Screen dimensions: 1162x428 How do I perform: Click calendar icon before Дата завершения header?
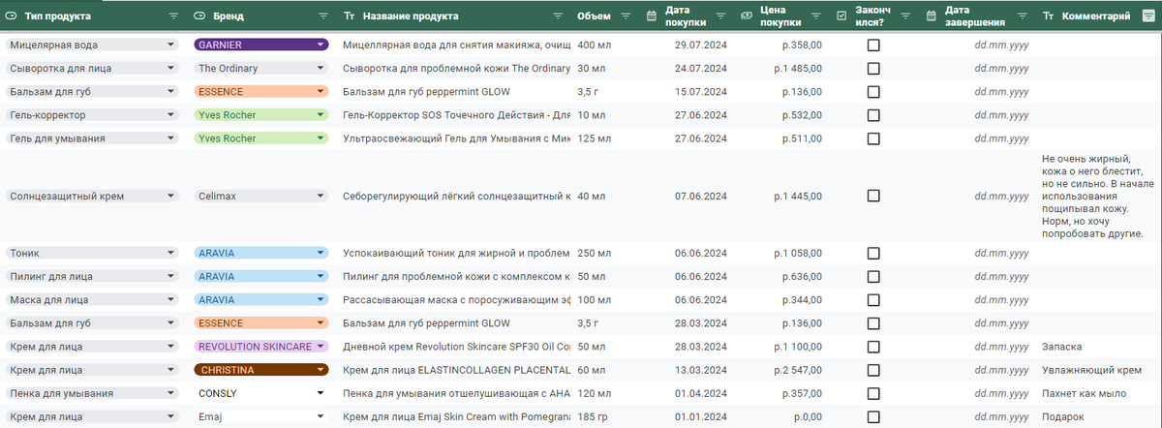933,16
